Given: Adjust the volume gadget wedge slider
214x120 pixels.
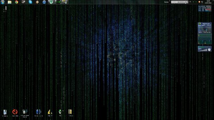Looking at the screenshot, I should point(203,50).
